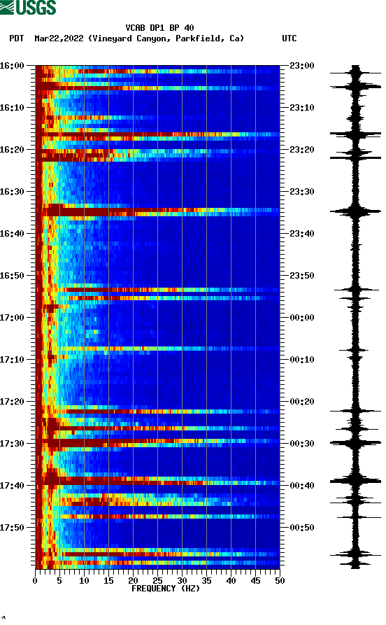Image resolution: width=386 pixels, height=625 pixels.
Task: Click the 20 Hz frequency axis label
Action: tap(133, 581)
